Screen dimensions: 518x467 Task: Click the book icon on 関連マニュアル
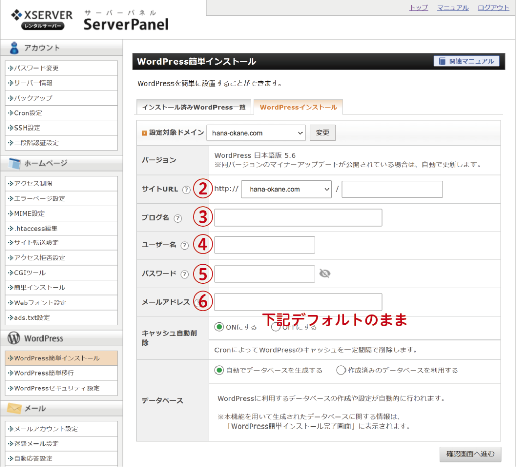pos(442,61)
